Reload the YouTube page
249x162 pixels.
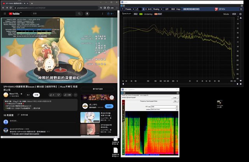11,8
